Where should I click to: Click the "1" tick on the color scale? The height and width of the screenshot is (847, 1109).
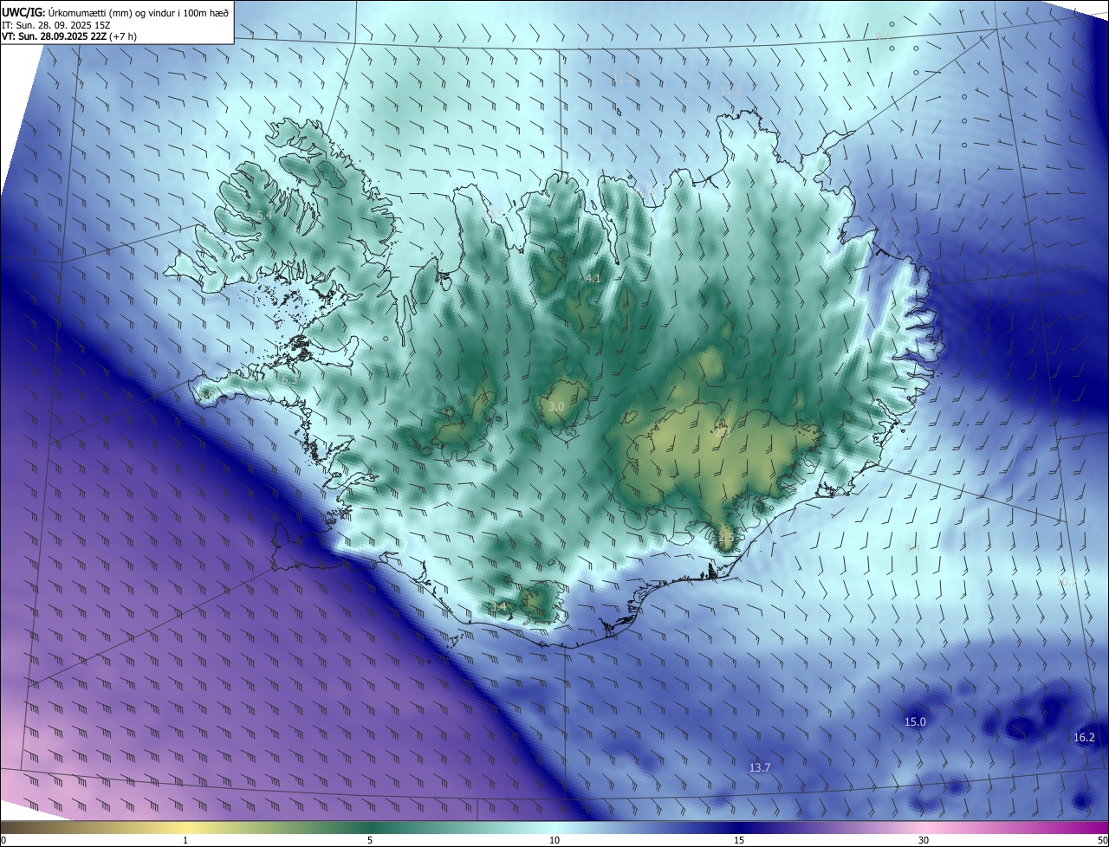(185, 840)
